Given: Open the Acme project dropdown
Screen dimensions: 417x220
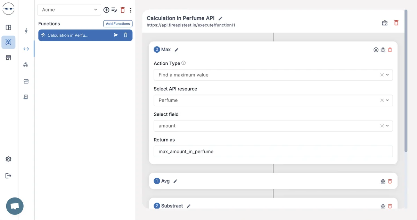Looking at the screenshot, I should pos(69,10).
